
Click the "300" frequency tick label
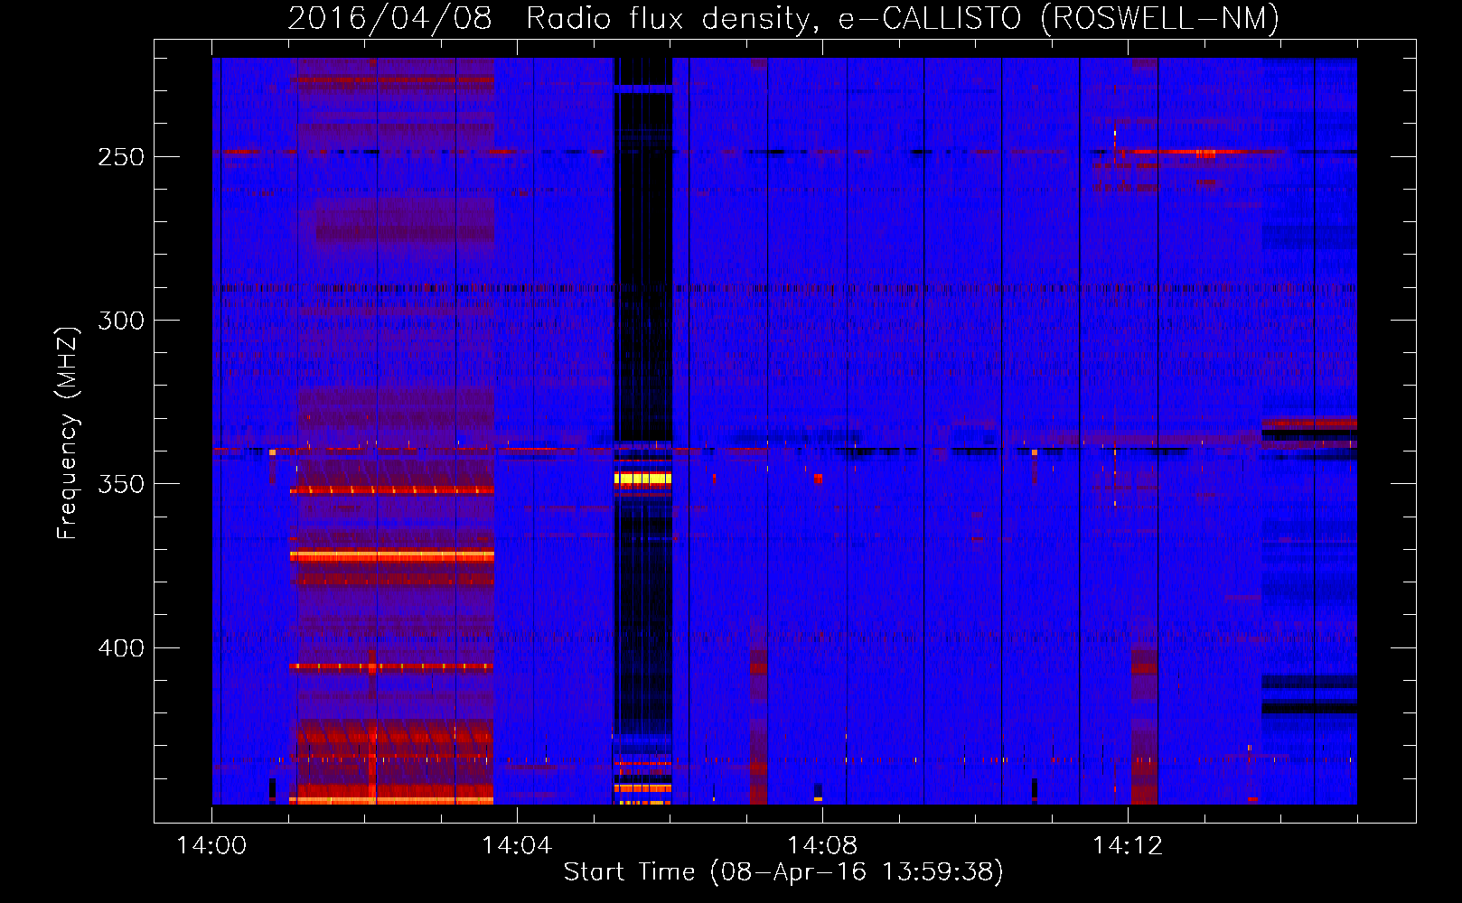pyautogui.click(x=121, y=321)
